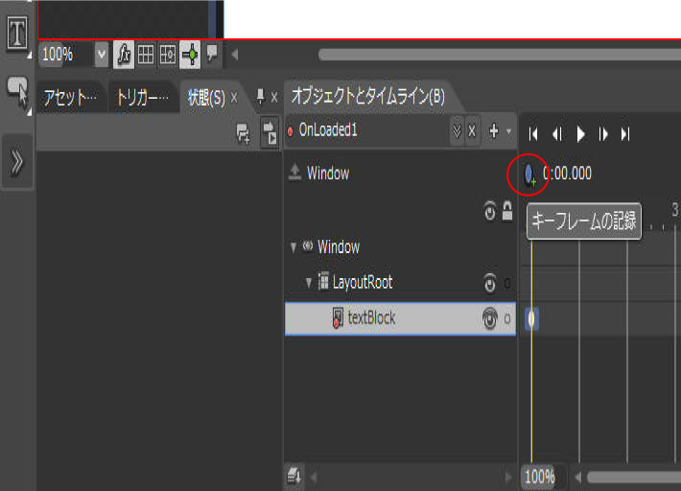Play the storyboard animation
Image resolution: width=681 pixels, height=491 pixels.
(580, 134)
